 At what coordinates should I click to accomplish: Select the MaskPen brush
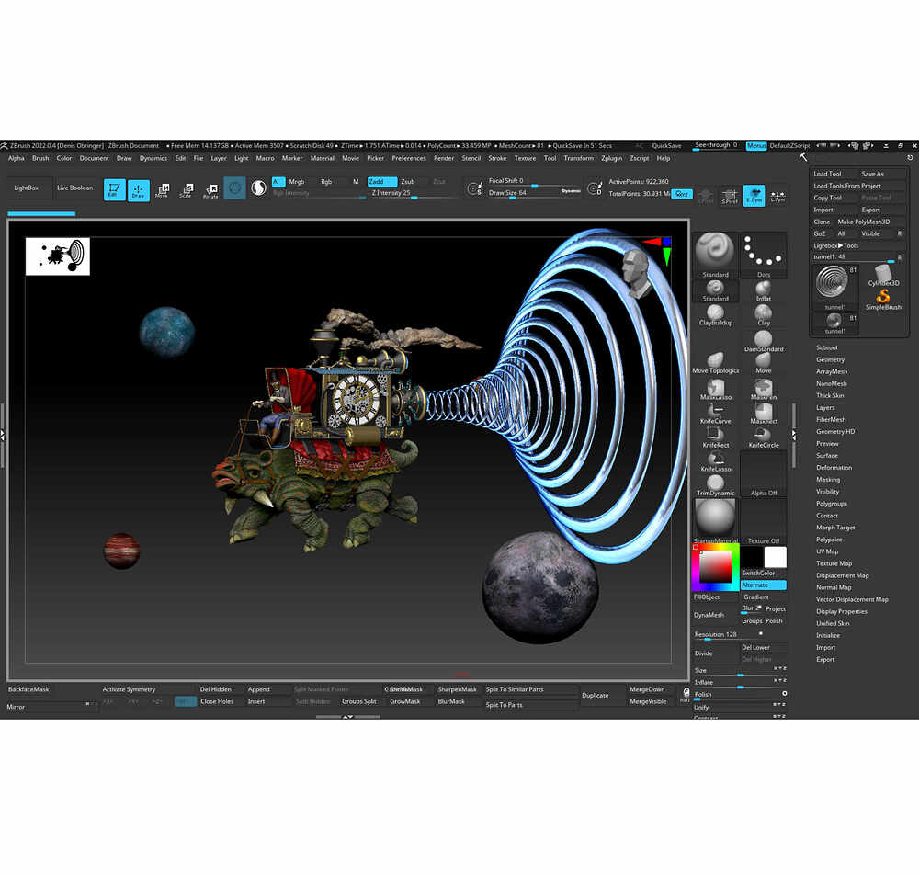[x=763, y=389]
